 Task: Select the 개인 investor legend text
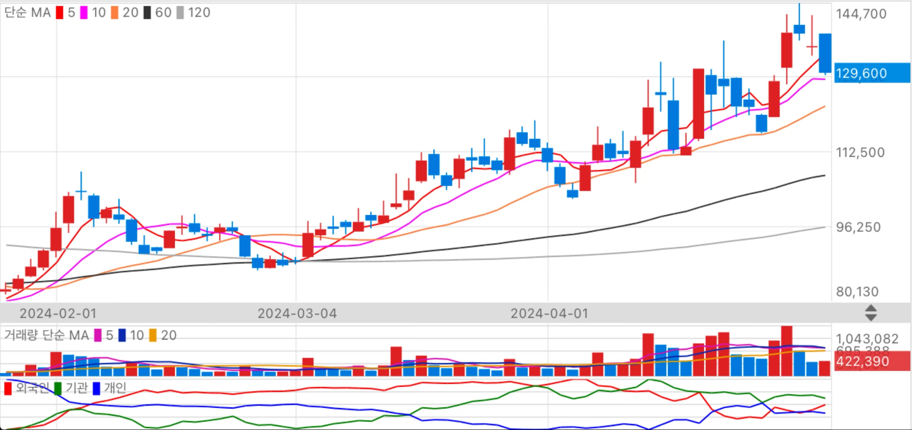[x=115, y=388]
